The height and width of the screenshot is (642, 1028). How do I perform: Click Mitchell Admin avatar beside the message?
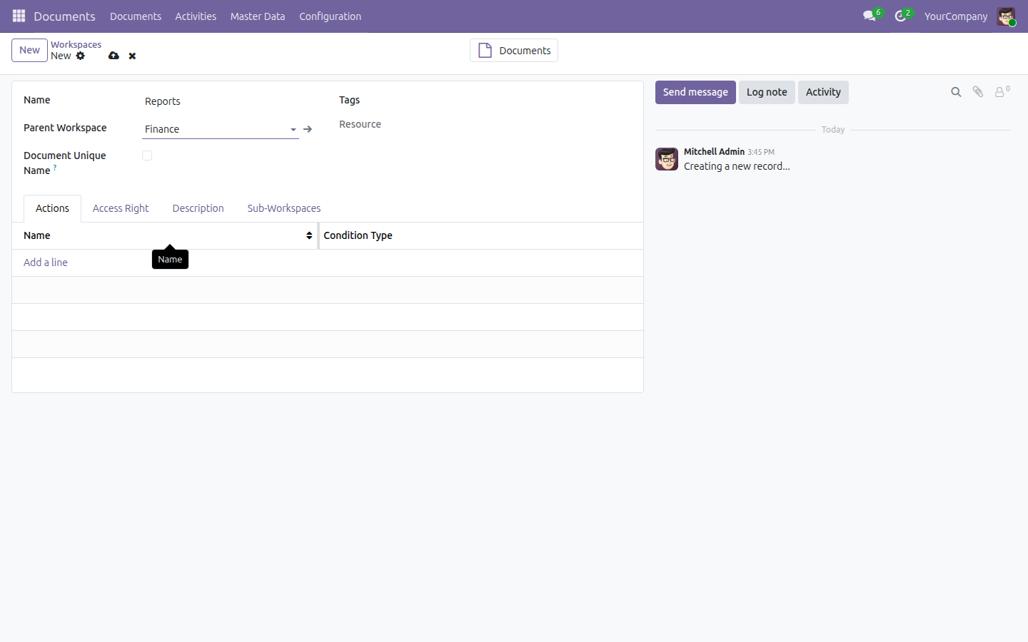click(x=667, y=159)
